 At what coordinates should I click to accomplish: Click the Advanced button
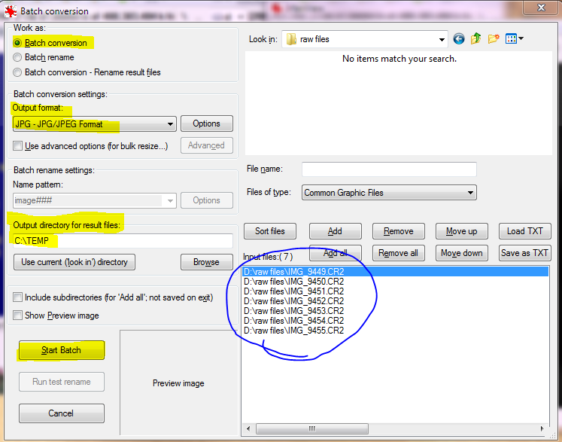207,145
